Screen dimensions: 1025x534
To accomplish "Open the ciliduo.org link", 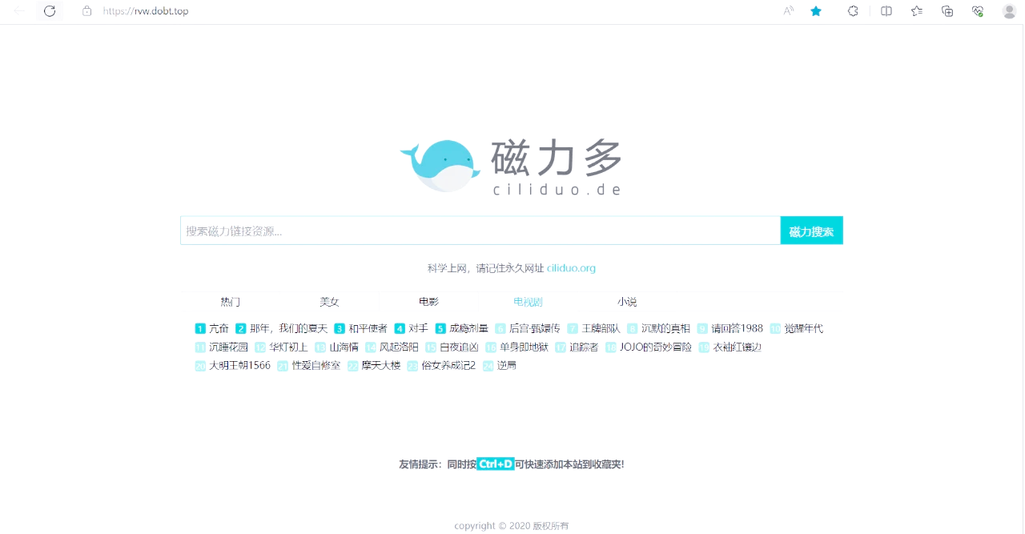I will 571,268.
